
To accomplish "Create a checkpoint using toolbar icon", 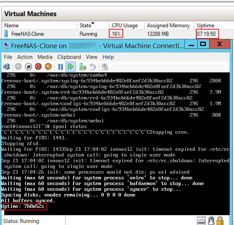I will point(82,67).
